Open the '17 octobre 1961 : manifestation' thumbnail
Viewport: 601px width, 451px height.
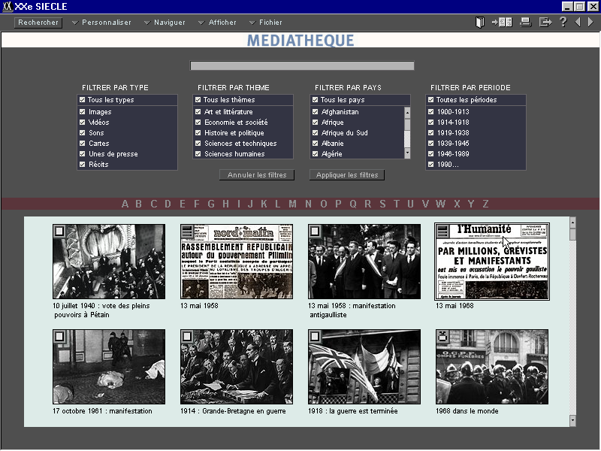tap(109, 367)
